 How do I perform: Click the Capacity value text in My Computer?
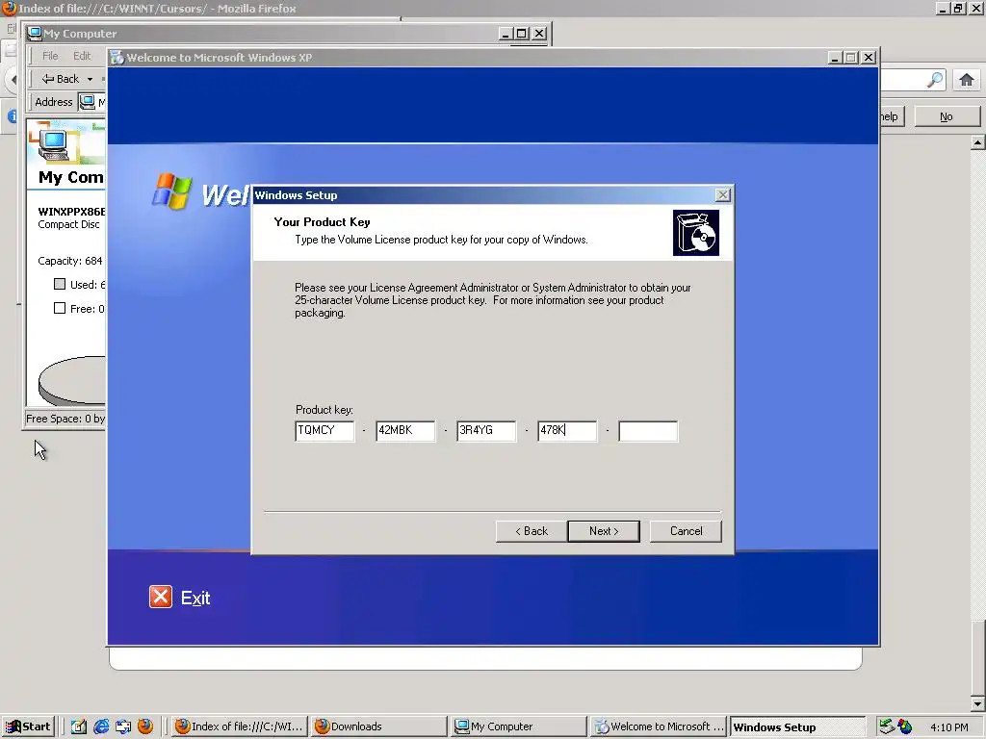[69, 261]
